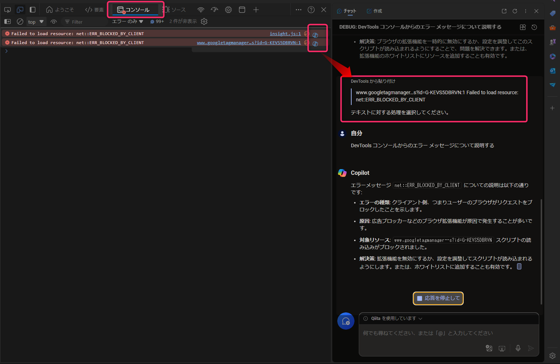560x364 pixels.
Task: Open the Application panel icon
Action: tap(242, 10)
